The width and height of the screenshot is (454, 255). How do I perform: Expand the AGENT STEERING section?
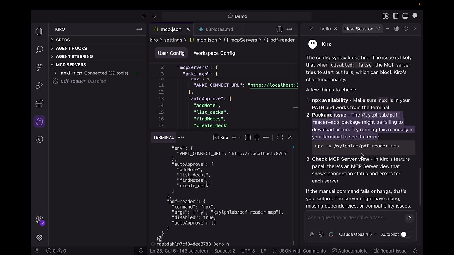(x=98, y=56)
